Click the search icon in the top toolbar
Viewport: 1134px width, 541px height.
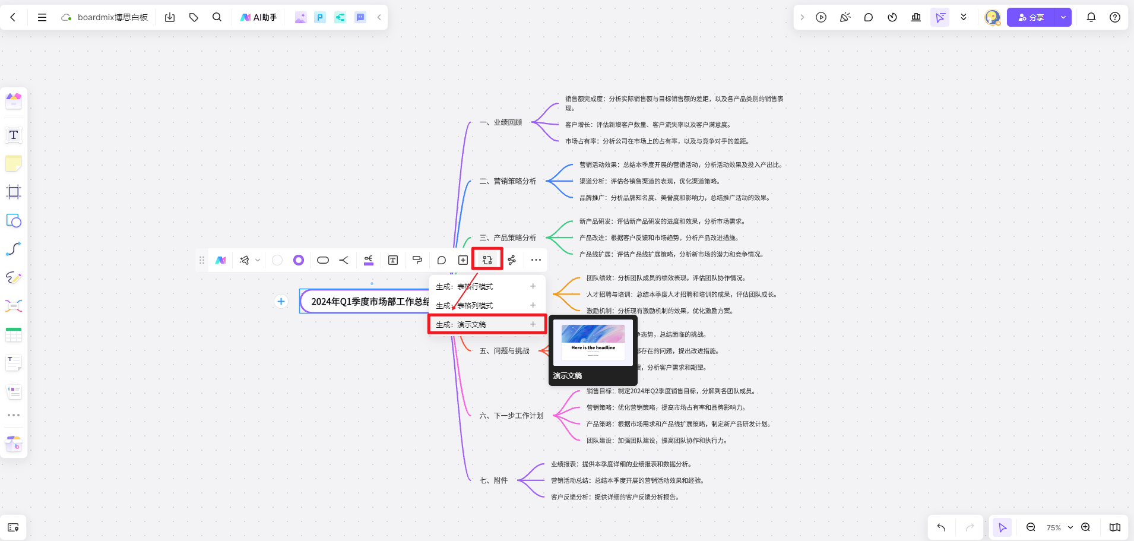(216, 17)
